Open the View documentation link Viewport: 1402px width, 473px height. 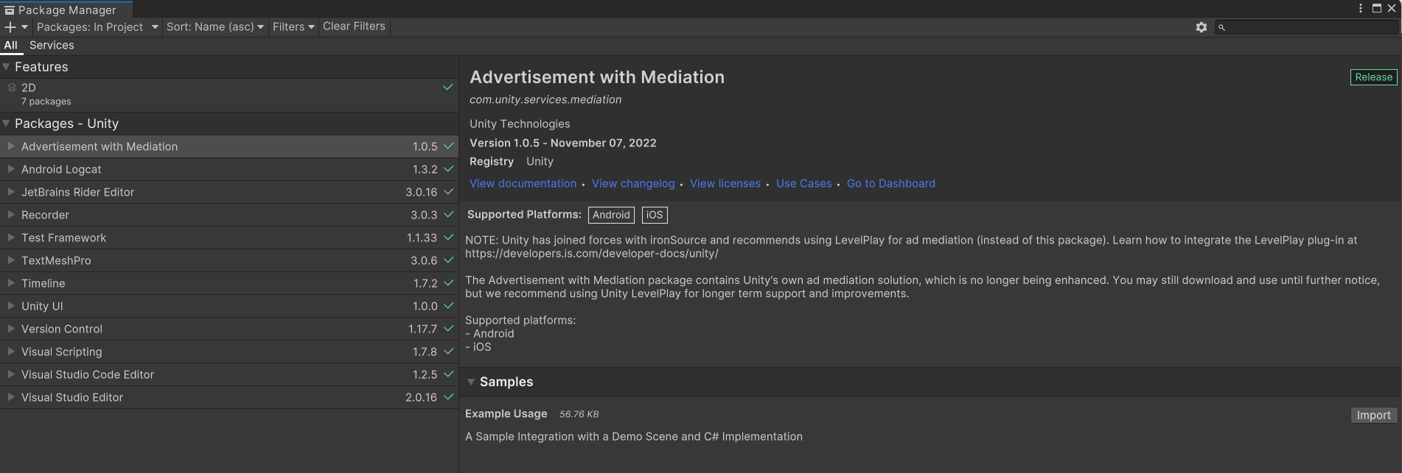(523, 184)
